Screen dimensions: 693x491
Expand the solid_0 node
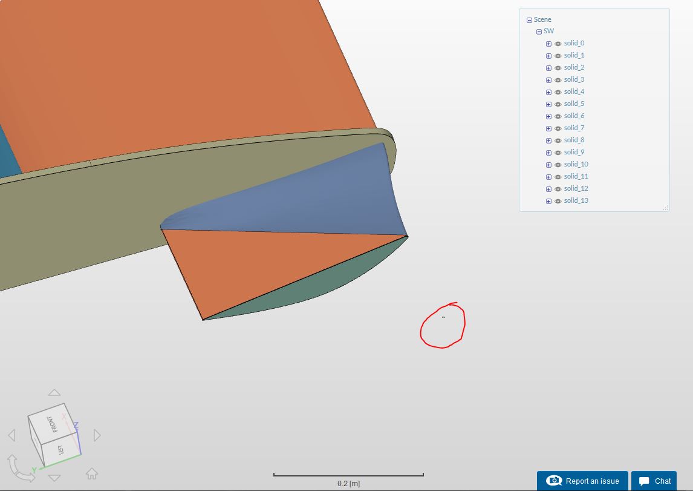(548, 44)
